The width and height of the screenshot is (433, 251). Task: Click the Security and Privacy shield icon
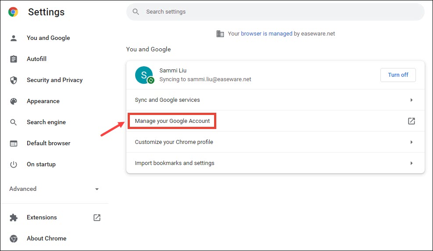click(14, 80)
